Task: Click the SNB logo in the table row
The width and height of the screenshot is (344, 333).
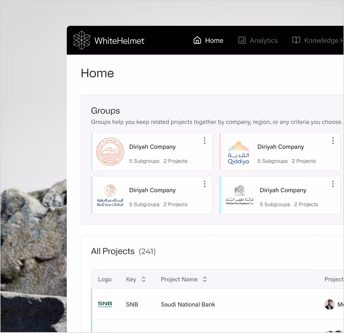Action: (x=105, y=304)
